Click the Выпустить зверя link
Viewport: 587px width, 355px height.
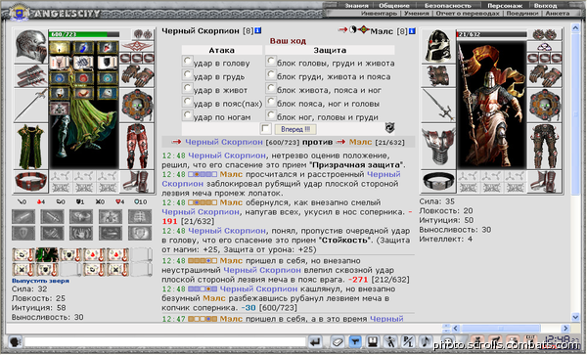40,281
